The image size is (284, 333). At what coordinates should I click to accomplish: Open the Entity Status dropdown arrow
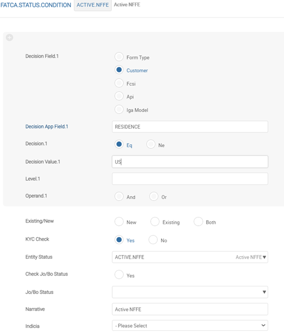tap(264, 257)
